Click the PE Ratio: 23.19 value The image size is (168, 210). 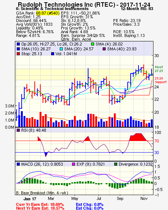click(127, 21)
